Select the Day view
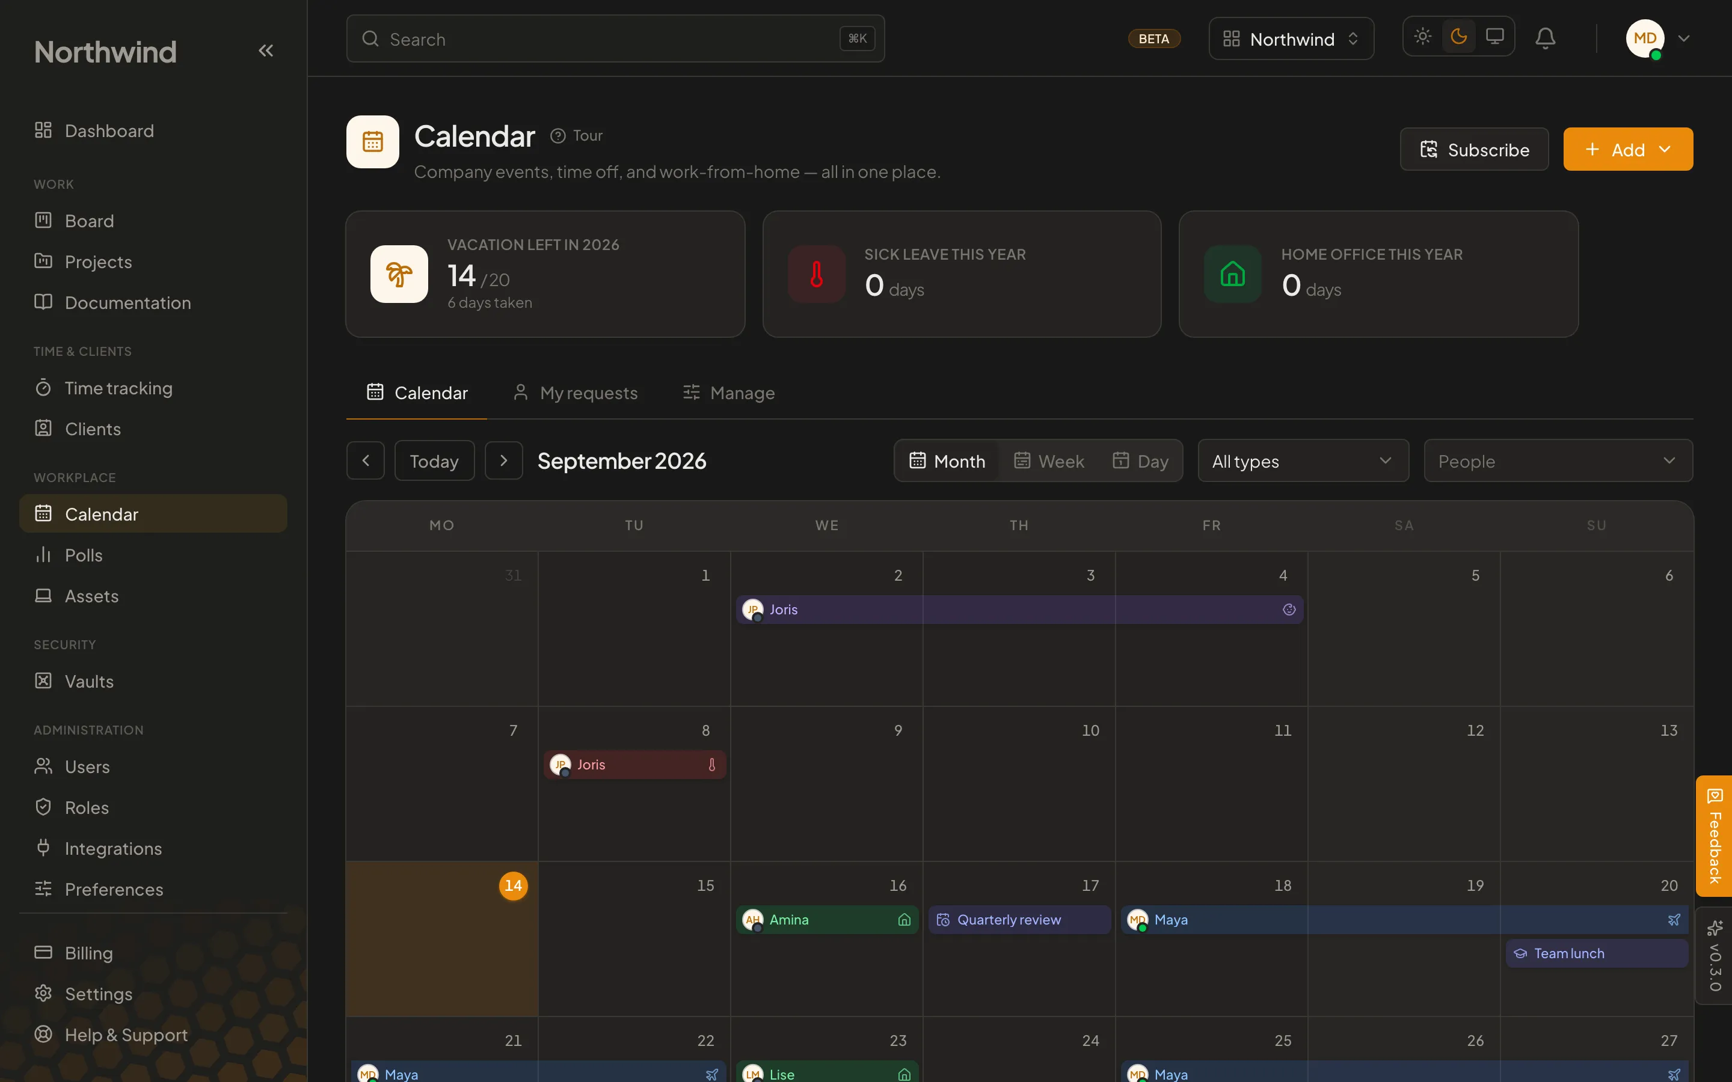Screen dimensions: 1732x1082 [x=1140, y=461]
